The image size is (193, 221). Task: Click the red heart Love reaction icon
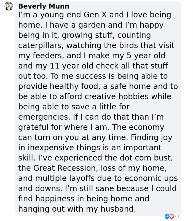[171, 216]
